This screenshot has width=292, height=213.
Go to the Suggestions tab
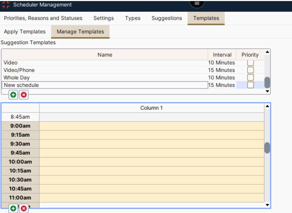pyautogui.click(x=167, y=18)
